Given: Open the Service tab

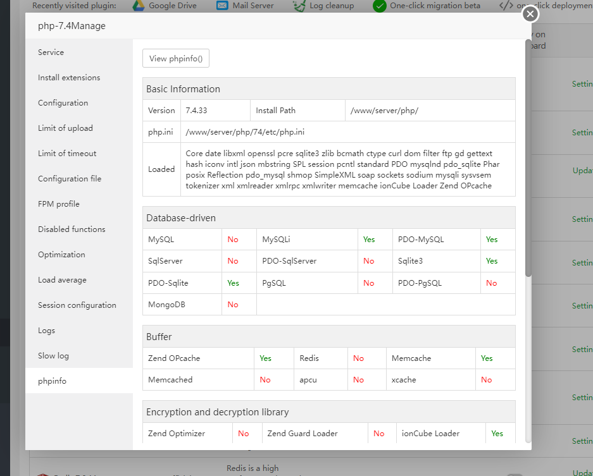Looking at the screenshot, I should tap(51, 52).
